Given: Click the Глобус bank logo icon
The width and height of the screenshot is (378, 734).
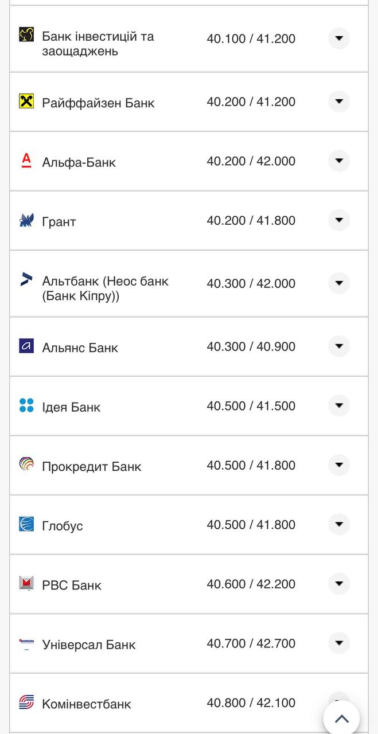Looking at the screenshot, I should [26, 524].
